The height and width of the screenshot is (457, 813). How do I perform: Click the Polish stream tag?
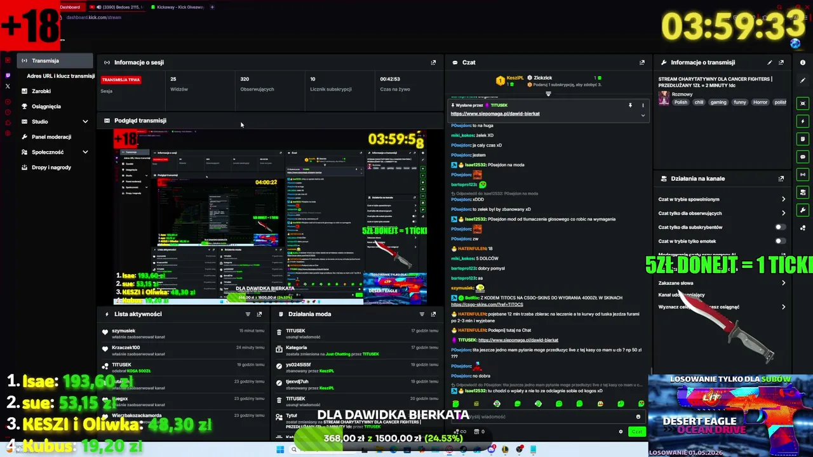681,102
